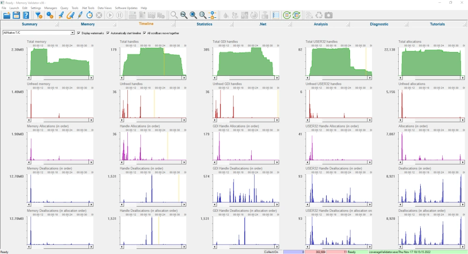Image resolution: width=468 pixels, height=254 pixels.
Task: Open the filter settings funnel icon
Action: click(x=38, y=15)
